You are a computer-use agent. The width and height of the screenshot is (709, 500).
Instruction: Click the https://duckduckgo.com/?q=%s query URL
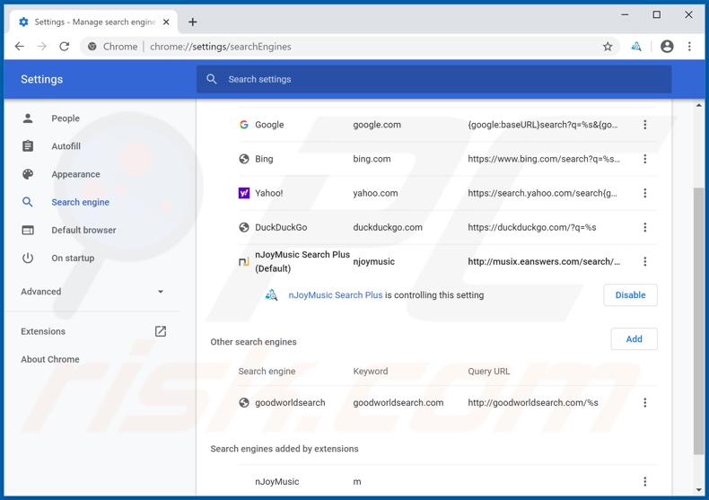tap(531, 227)
